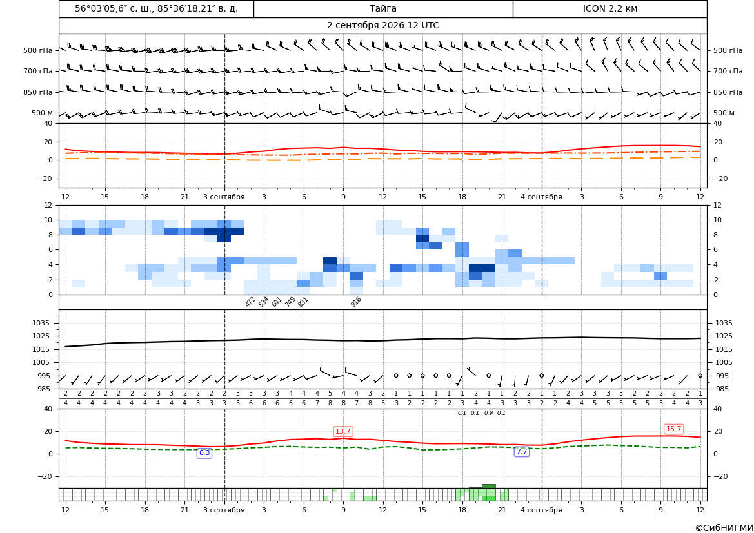The width and height of the screenshot is (754, 533).
Task: Click the top axis label 3 сентября
Action: click(x=224, y=197)
